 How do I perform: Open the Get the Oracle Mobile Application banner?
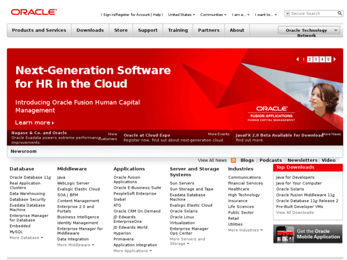(308, 234)
